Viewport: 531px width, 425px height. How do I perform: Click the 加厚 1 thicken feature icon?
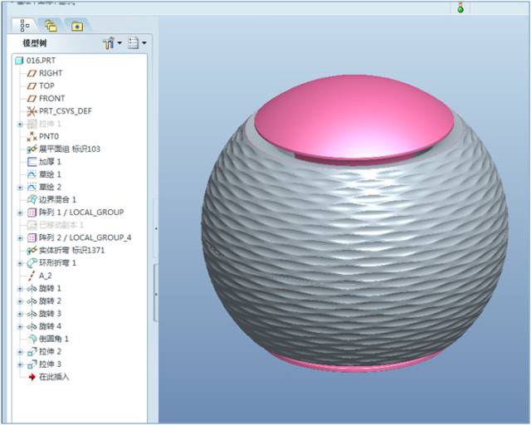(x=32, y=162)
